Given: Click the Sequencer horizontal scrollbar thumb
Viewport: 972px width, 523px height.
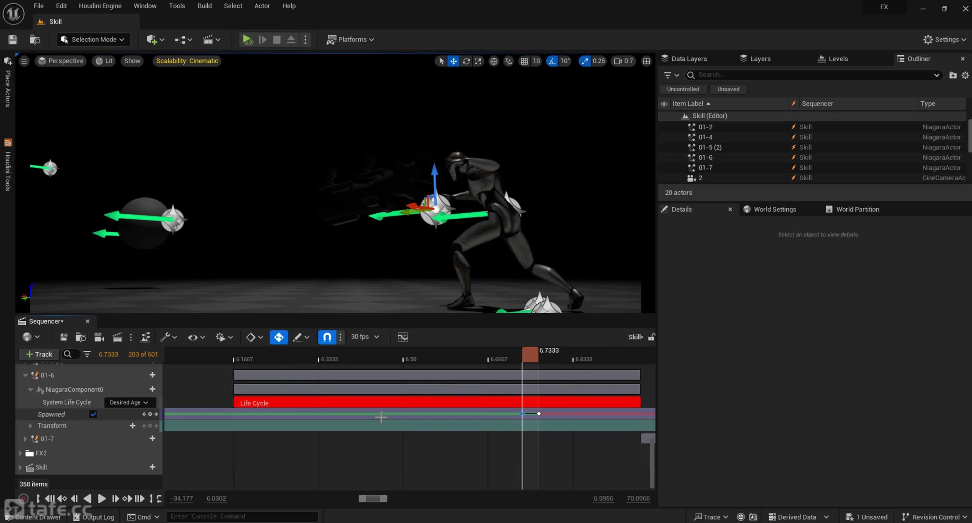Looking at the screenshot, I should point(373,499).
